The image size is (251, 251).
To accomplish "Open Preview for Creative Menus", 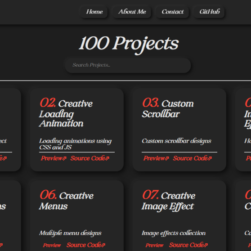I will [52, 245].
